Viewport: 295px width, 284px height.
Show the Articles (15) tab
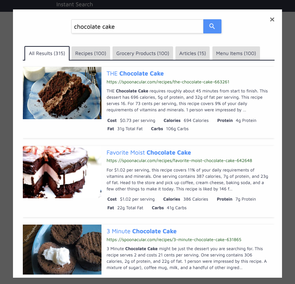pyautogui.click(x=192, y=53)
